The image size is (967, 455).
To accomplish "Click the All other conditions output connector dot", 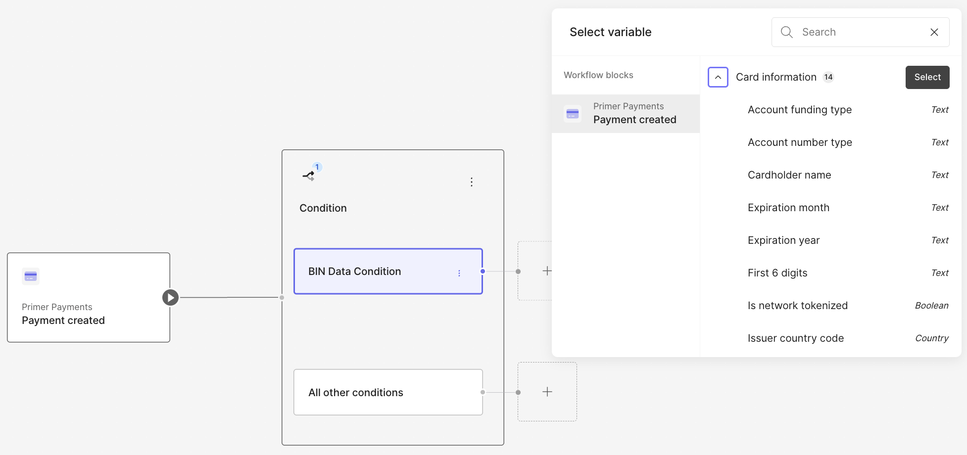I will click(x=483, y=392).
